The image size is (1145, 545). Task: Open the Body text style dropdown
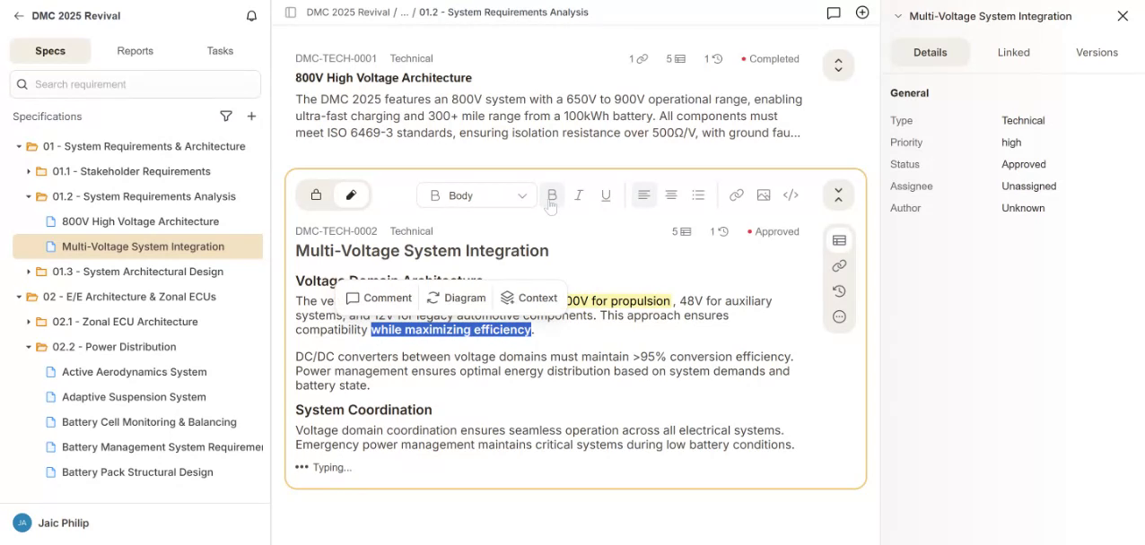click(476, 195)
